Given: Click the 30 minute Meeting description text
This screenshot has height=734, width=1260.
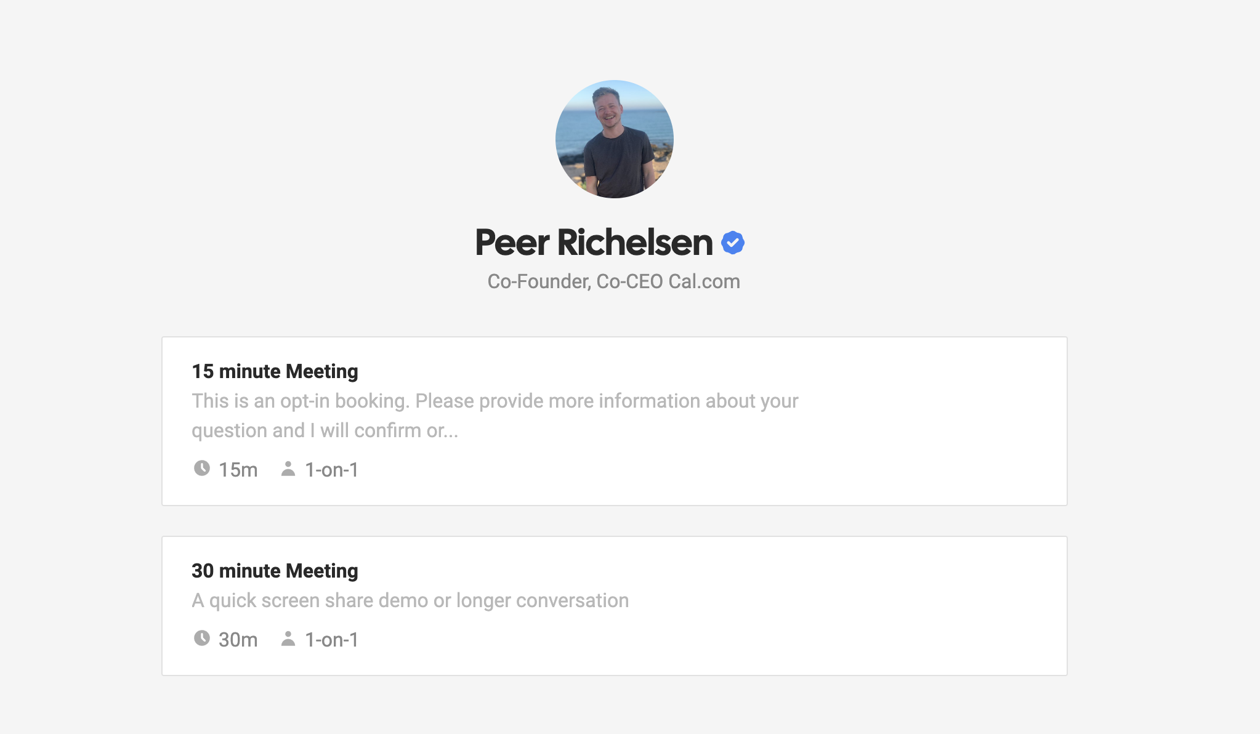Looking at the screenshot, I should (410, 600).
